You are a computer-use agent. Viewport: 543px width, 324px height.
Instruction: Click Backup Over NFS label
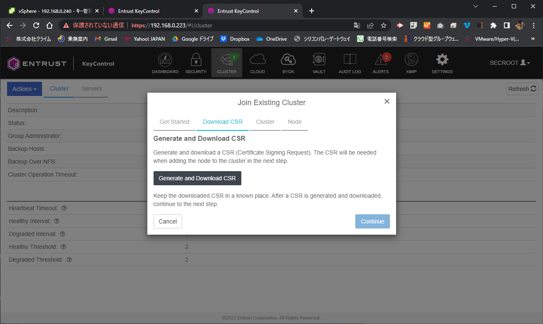tap(32, 162)
